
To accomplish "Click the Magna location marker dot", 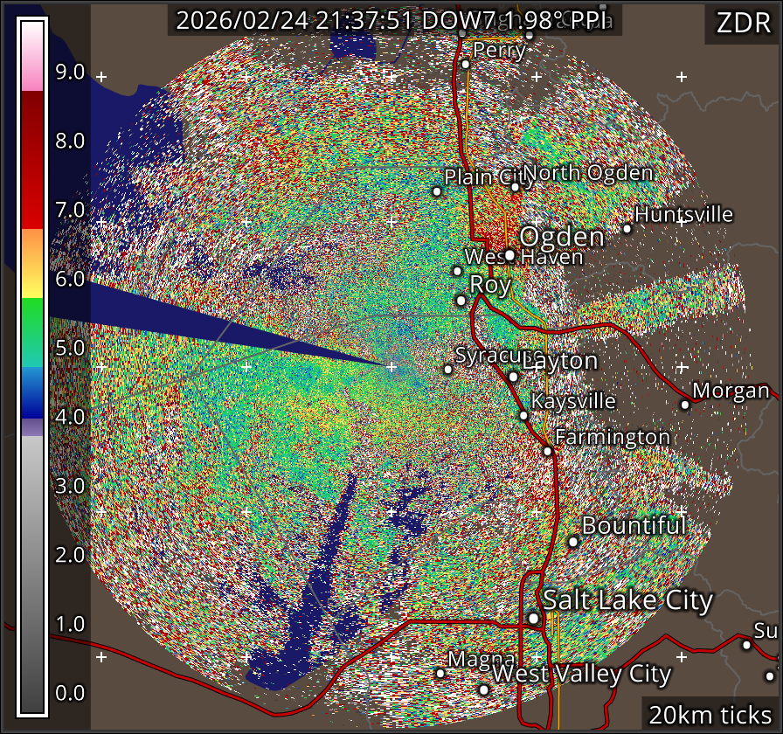I will coord(440,673).
